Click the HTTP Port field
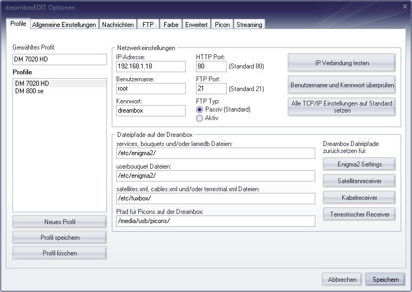Viewport: 412px width, 292px height. coord(211,66)
